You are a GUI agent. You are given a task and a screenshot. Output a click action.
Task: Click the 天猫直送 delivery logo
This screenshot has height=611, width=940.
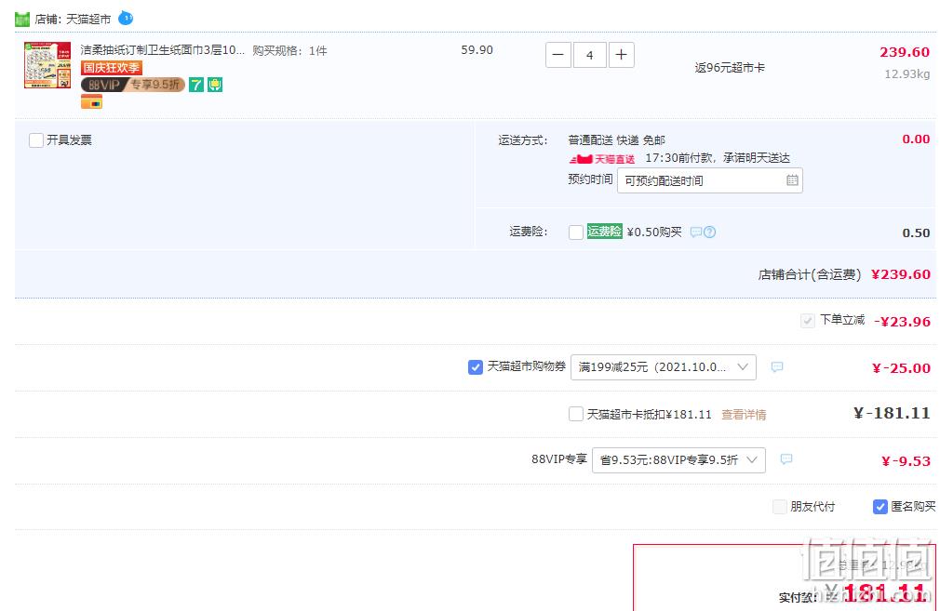click(602, 159)
